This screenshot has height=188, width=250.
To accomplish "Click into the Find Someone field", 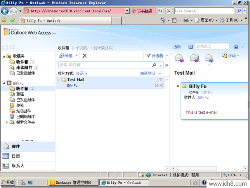I will pos(212,47).
